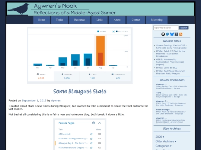Viewport: 201px width, 150px height.
Task: Open the About menu item
Action: [117, 20]
